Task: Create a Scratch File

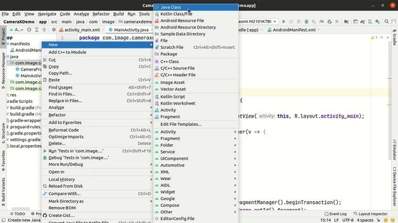Action: pos(196,47)
